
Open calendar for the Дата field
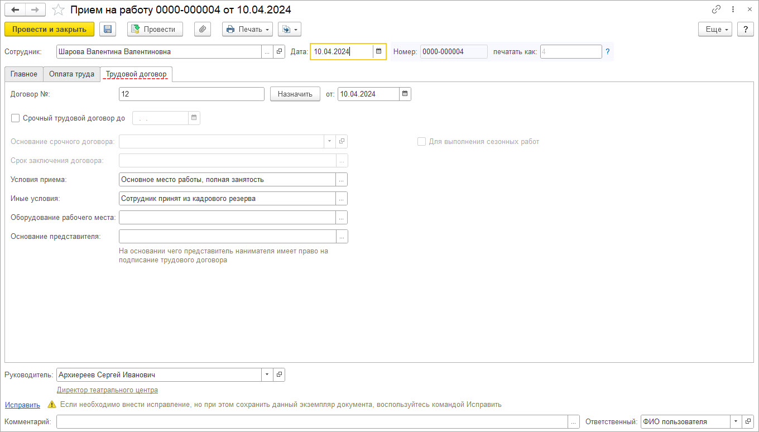(379, 51)
